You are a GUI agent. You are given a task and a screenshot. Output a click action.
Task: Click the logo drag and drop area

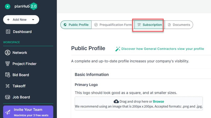pyautogui.click(x=139, y=104)
